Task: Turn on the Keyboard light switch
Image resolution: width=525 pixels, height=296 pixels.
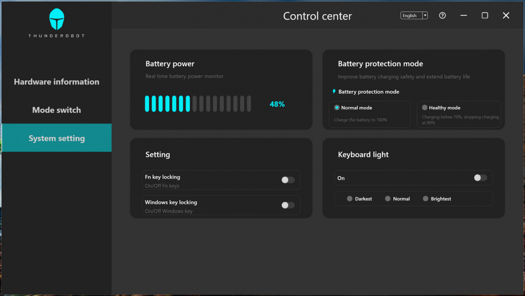Action: coord(480,178)
